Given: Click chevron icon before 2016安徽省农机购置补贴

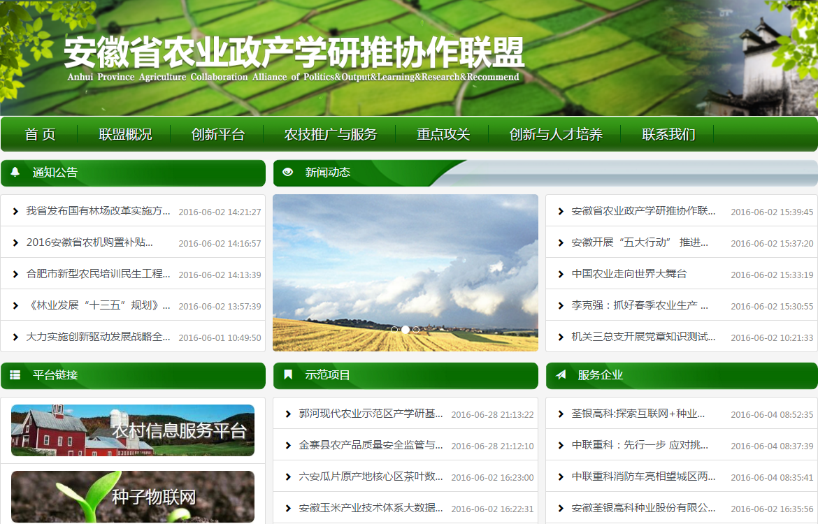Looking at the screenshot, I should [15, 242].
